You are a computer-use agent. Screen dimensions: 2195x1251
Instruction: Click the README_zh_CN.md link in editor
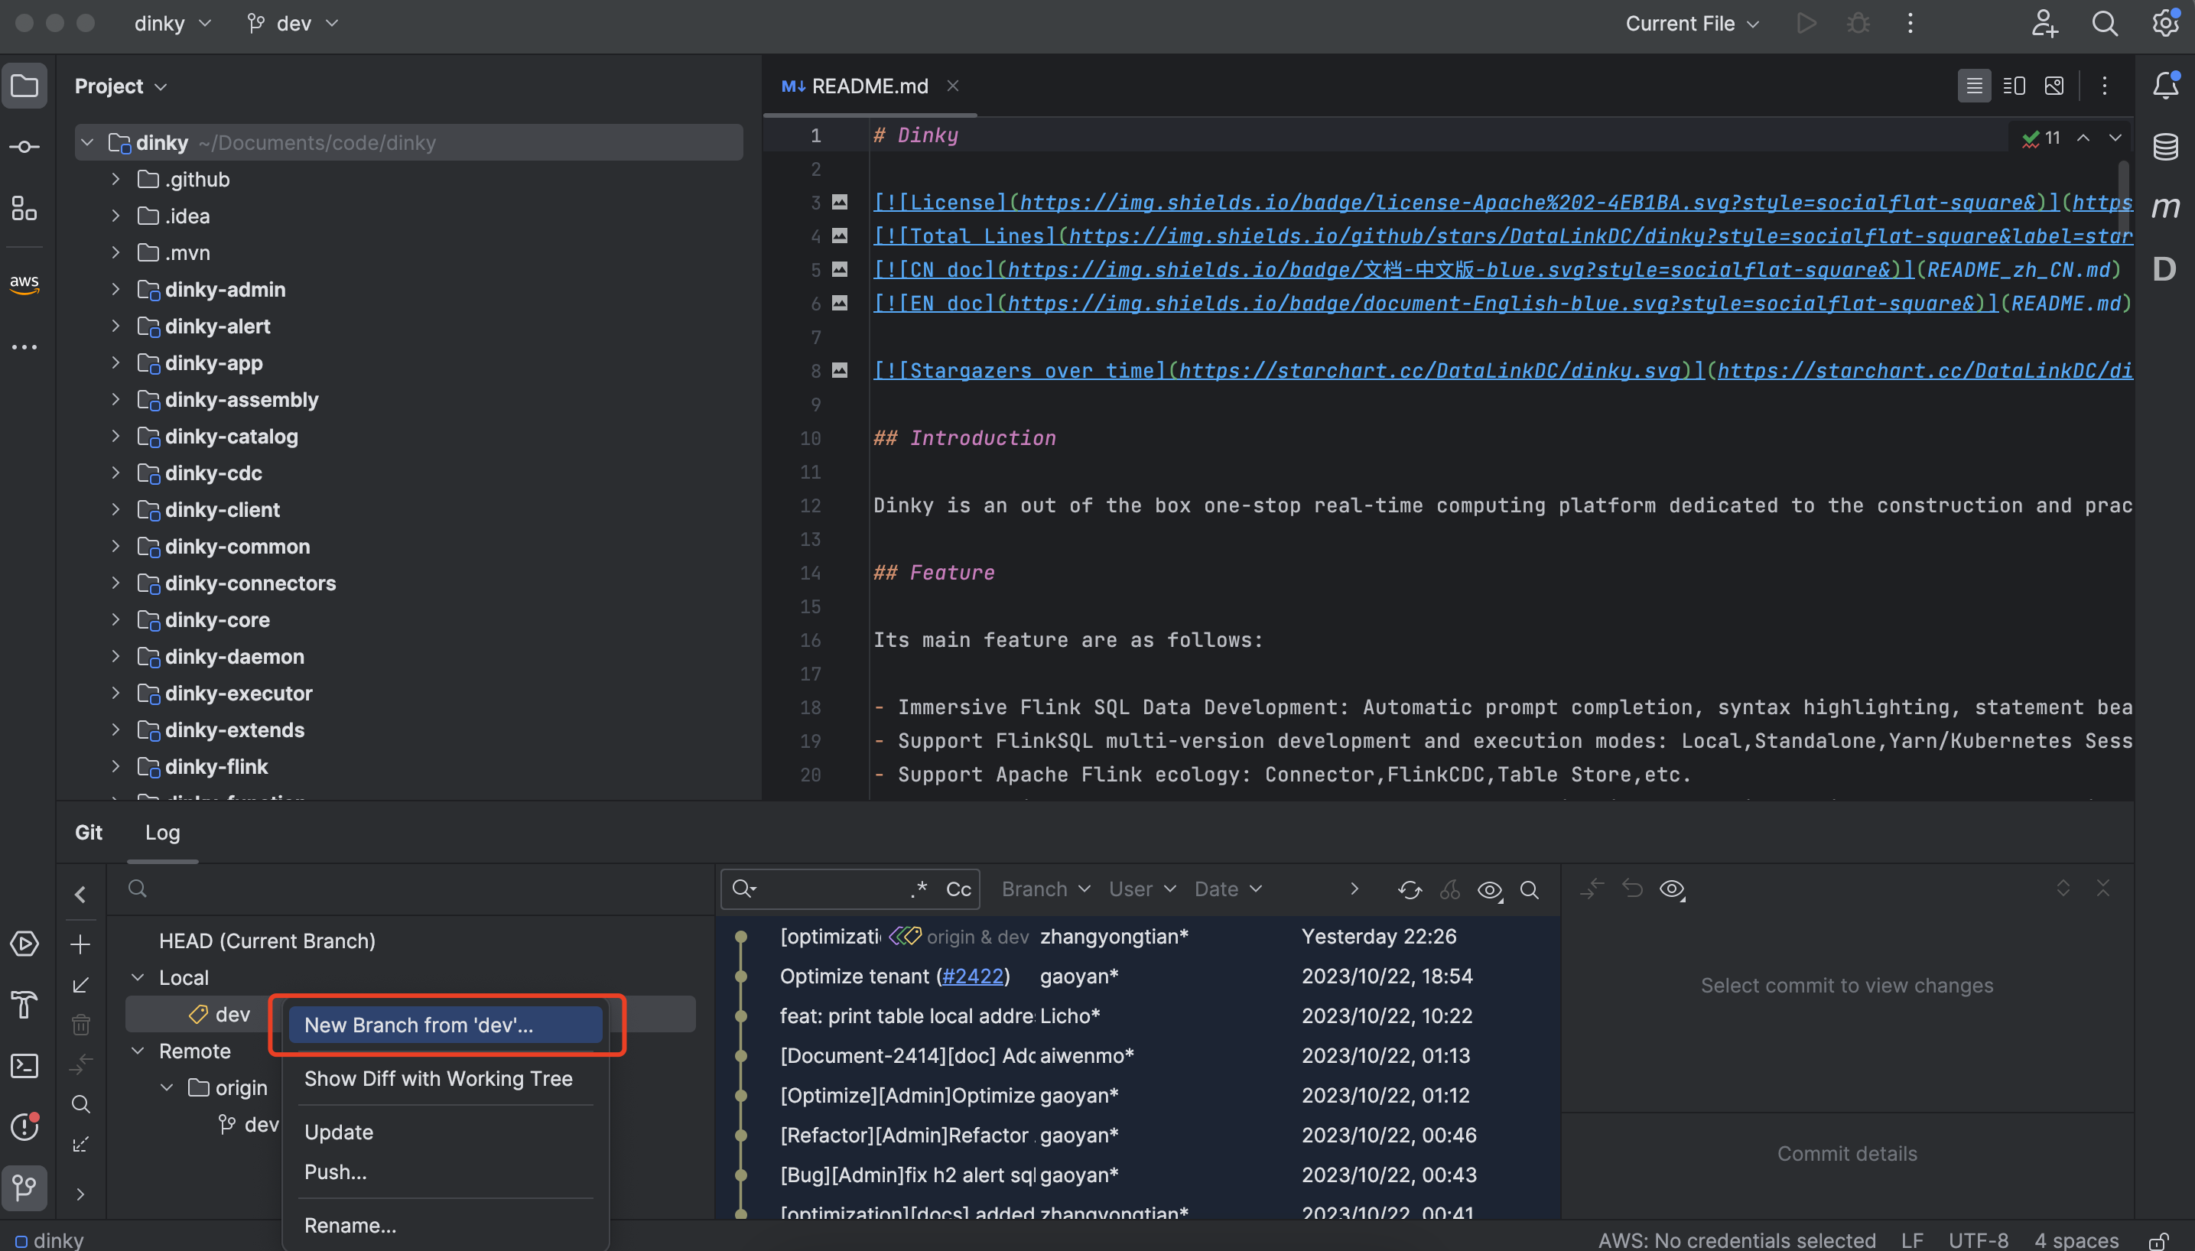pyautogui.click(x=2018, y=270)
